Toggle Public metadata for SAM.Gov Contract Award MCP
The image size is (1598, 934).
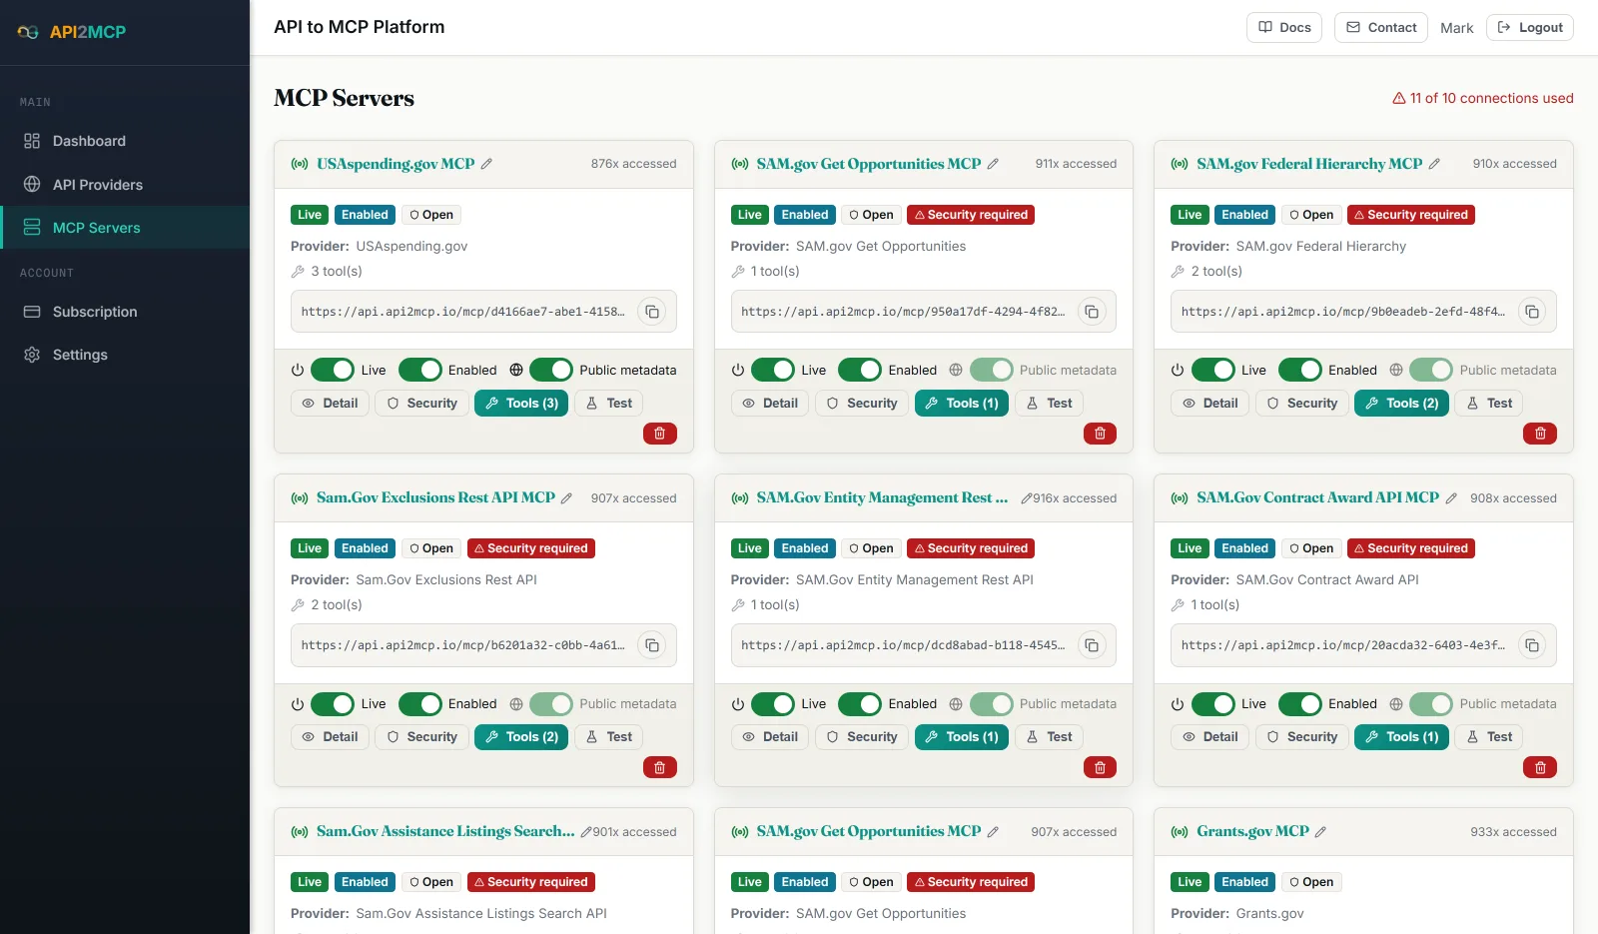pyautogui.click(x=1431, y=703)
